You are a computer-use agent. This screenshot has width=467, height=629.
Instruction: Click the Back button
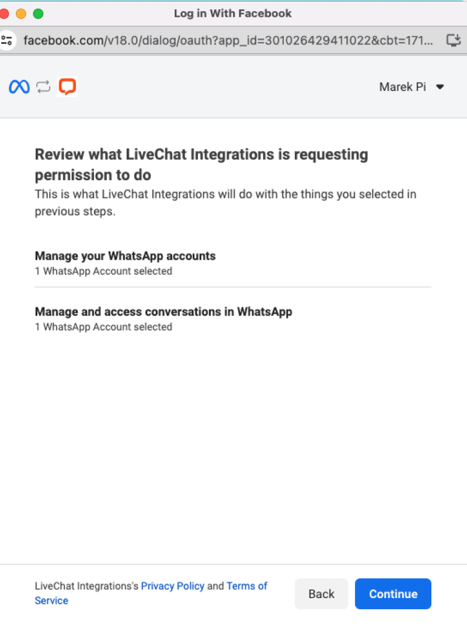point(322,594)
